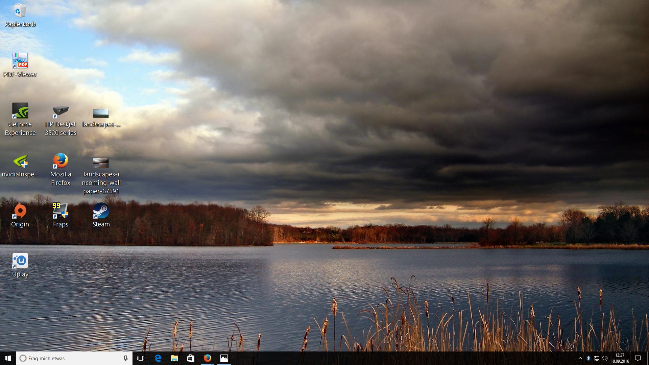Open the volume control in system tray
The height and width of the screenshot is (365, 649).
tap(604, 358)
